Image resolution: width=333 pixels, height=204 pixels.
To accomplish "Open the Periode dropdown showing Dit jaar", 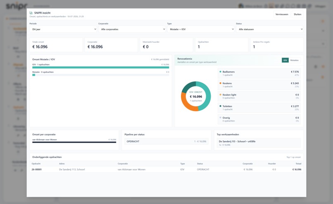I will click(63, 29).
